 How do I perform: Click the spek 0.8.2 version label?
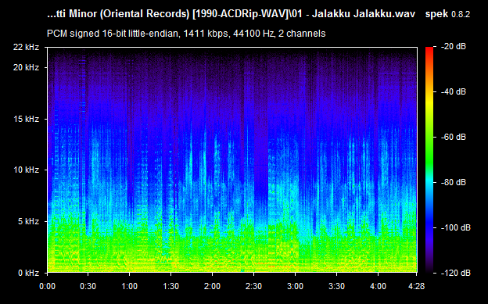pos(447,14)
